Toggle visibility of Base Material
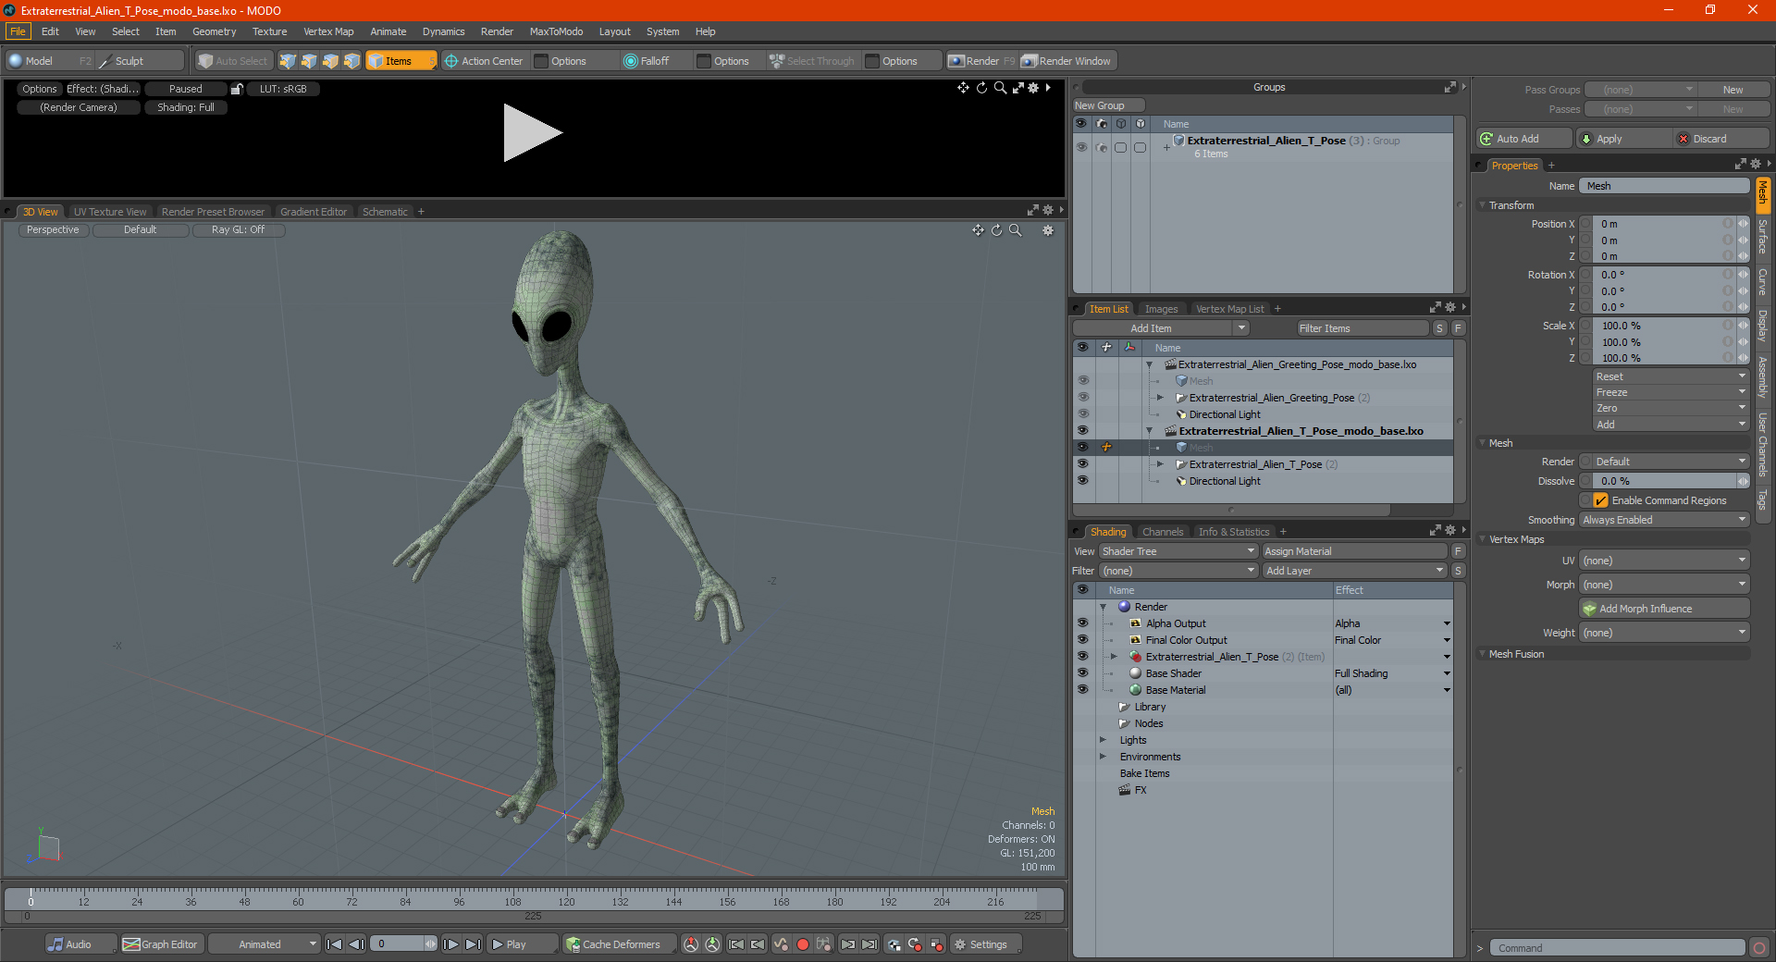The width and height of the screenshot is (1776, 962). pyautogui.click(x=1082, y=690)
